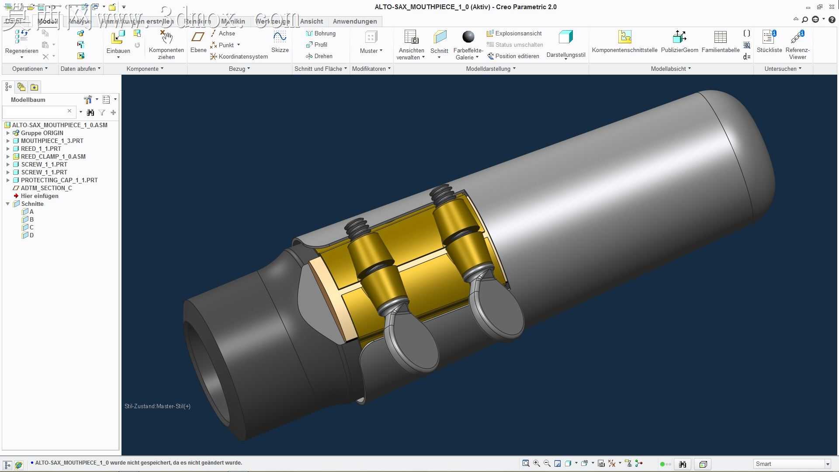Switch to the Ansicht ribbon tab
The image size is (839, 472).
coord(312,21)
